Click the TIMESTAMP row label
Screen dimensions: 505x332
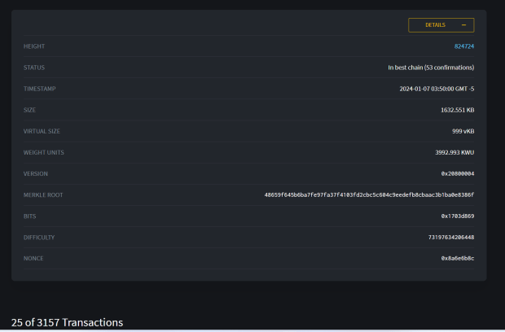[39, 89]
